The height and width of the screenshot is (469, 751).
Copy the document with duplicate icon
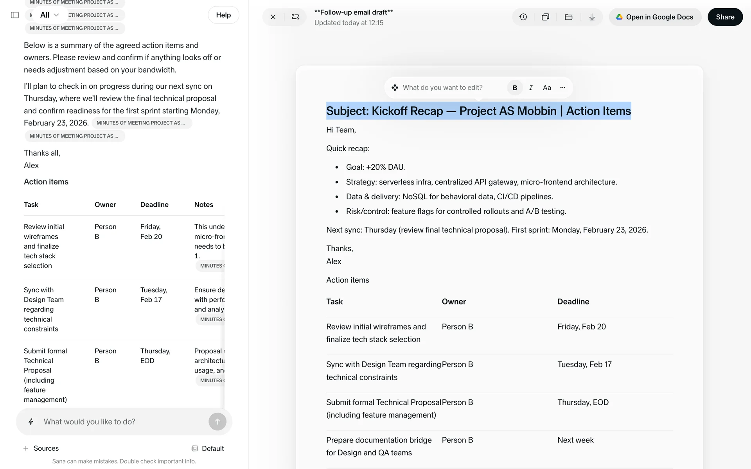[545, 17]
